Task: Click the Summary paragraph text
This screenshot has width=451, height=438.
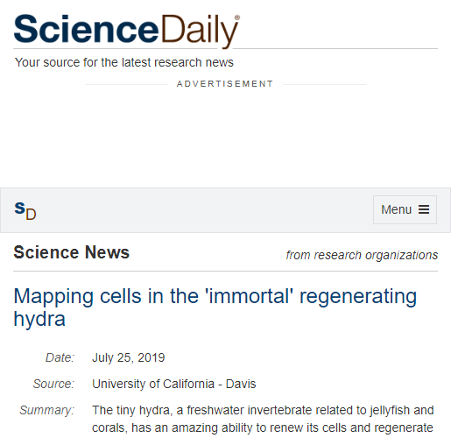Action: coord(263,419)
